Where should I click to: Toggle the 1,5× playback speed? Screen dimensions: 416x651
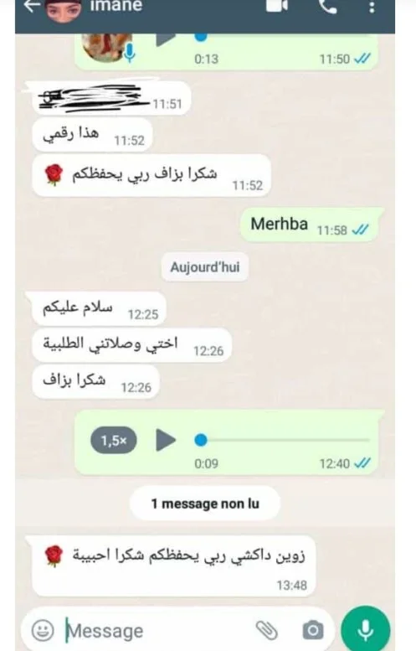[x=114, y=440]
